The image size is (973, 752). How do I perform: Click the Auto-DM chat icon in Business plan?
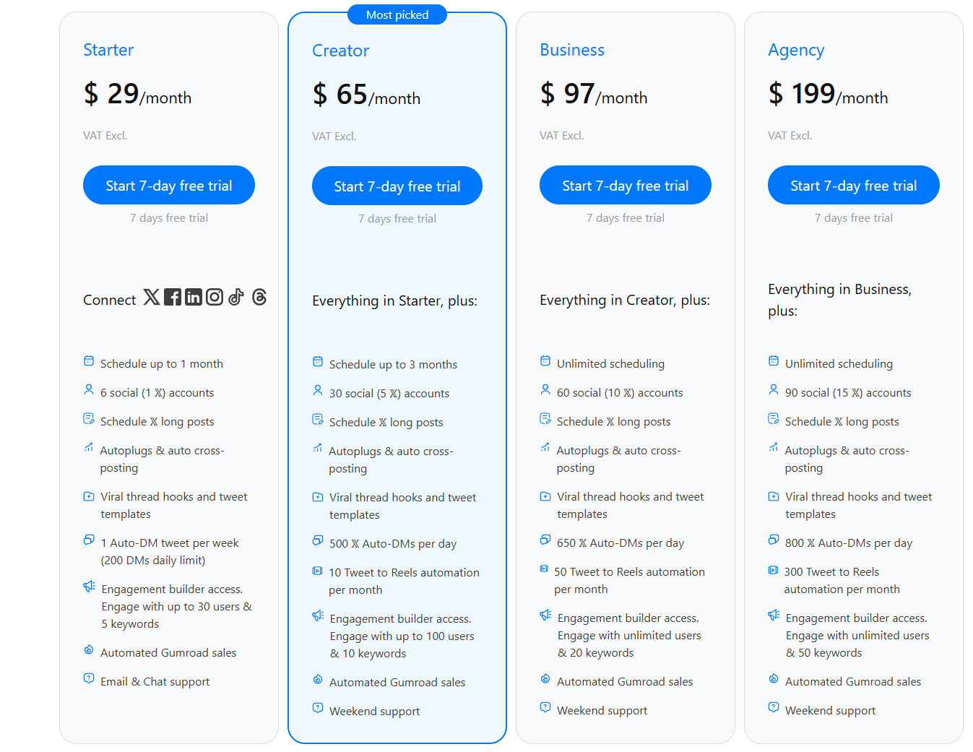[x=545, y=539]
